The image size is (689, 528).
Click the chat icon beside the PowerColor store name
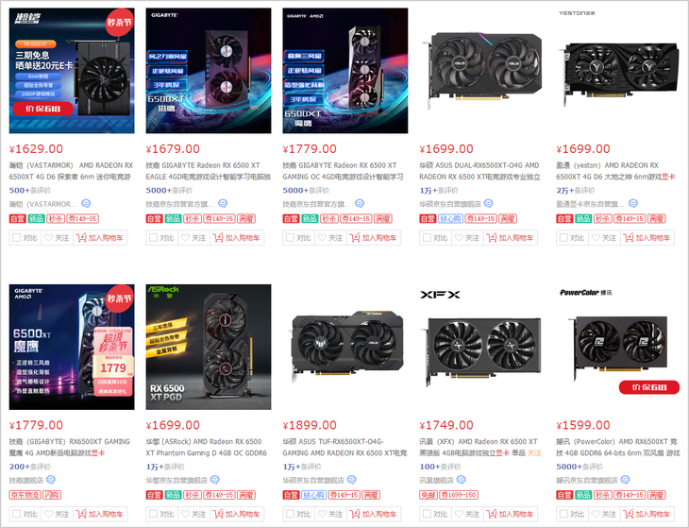tap(625, 480)
